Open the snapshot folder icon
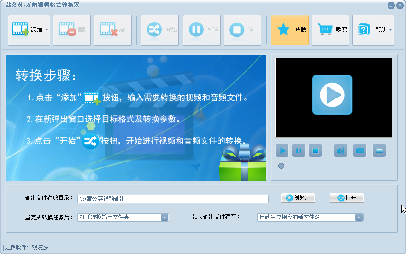The image size is (406, 254). [379, 150]
